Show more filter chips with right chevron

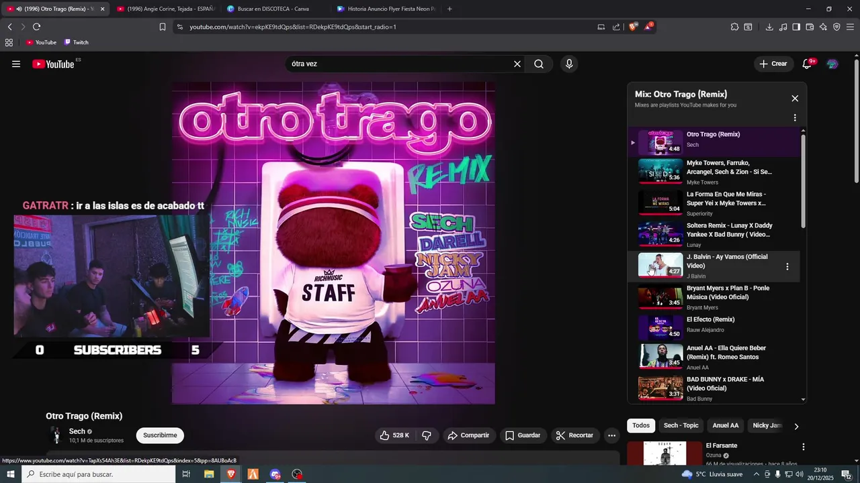click(x=796, y=426)
